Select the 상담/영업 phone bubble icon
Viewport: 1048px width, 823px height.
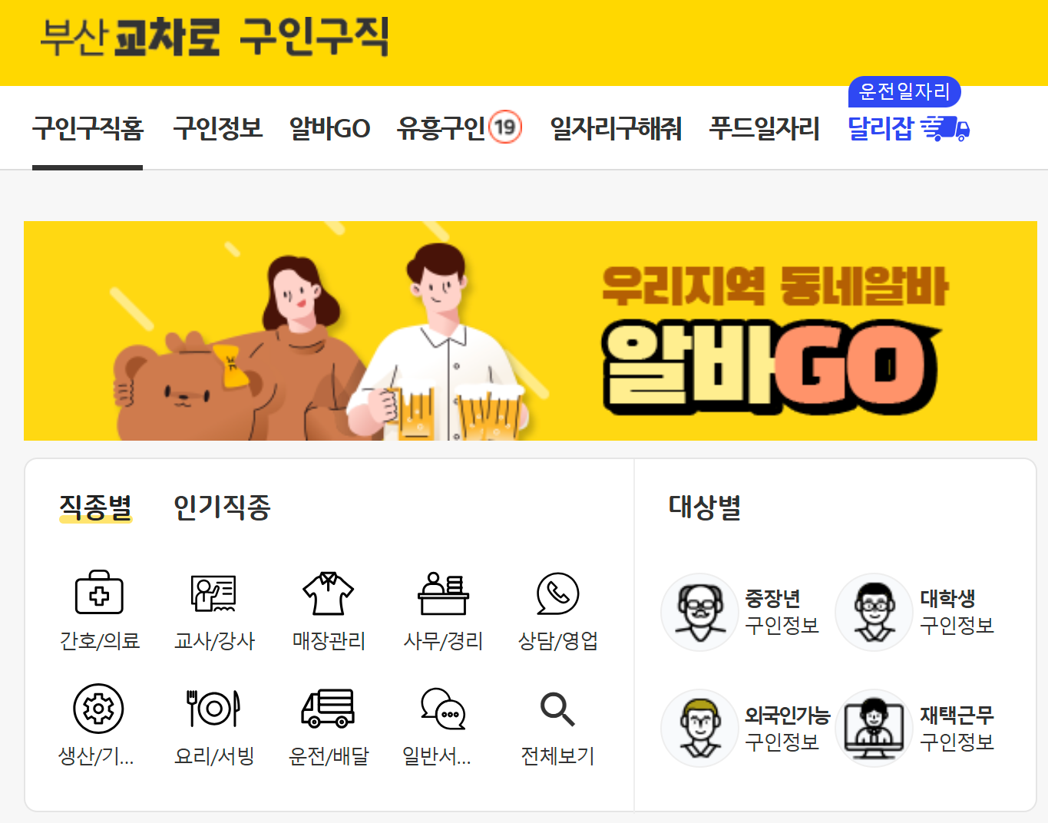[557, 593]
